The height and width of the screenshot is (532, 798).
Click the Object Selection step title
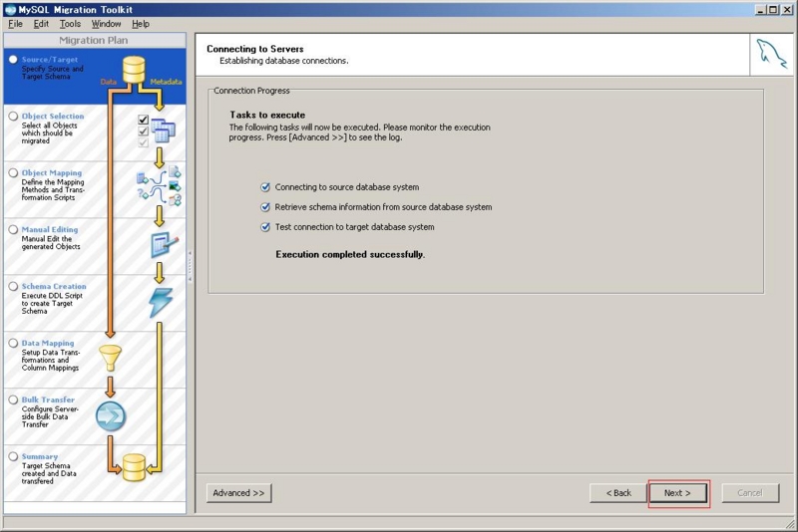pos(53,117)
